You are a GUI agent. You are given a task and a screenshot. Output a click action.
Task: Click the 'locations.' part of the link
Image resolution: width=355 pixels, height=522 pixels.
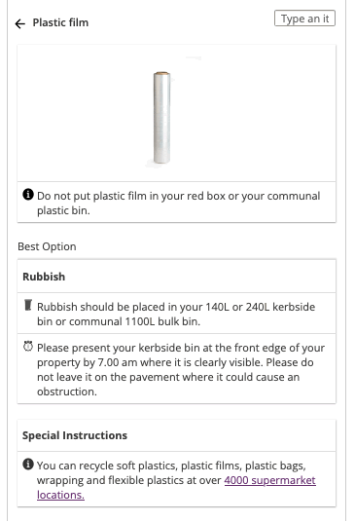click(x=60, y=495)
